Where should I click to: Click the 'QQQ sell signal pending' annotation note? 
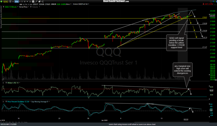click(176, 43)
